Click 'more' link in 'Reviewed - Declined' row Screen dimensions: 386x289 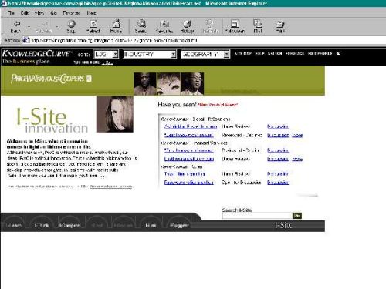coord(297,135)
